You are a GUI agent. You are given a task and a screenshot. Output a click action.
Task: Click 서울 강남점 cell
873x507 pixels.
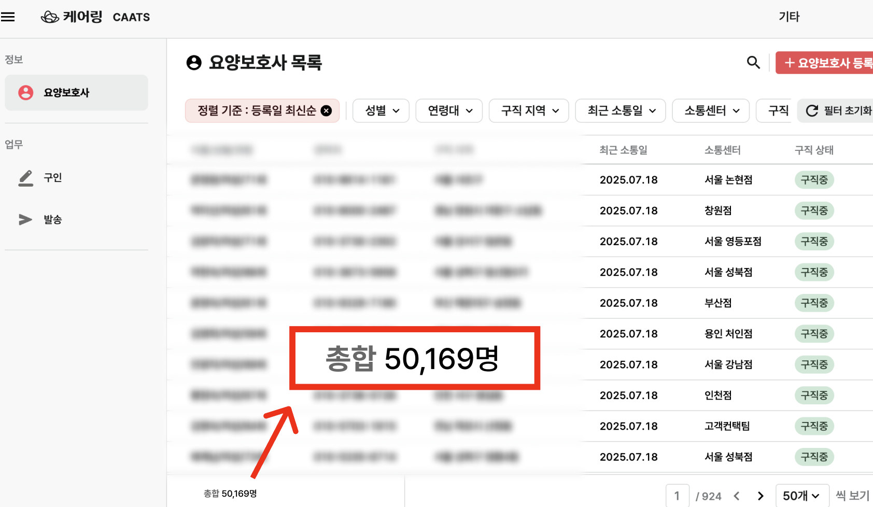pos(728,364)
